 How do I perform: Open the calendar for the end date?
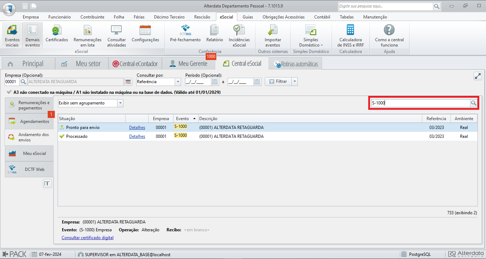pos(257,82)
